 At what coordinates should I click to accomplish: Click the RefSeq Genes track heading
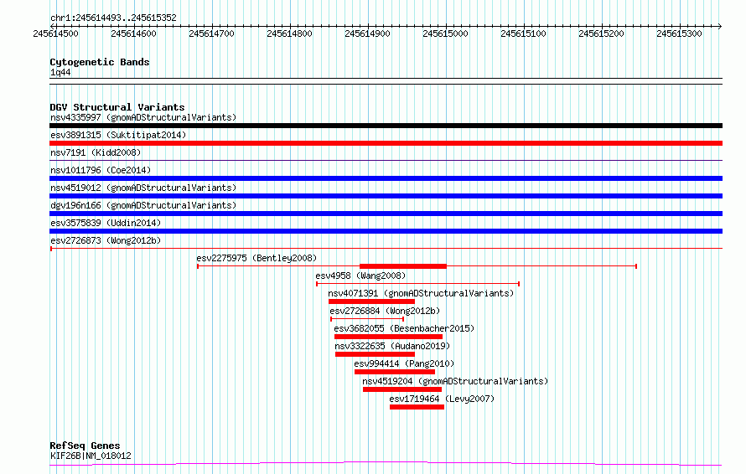click(85, 446)
